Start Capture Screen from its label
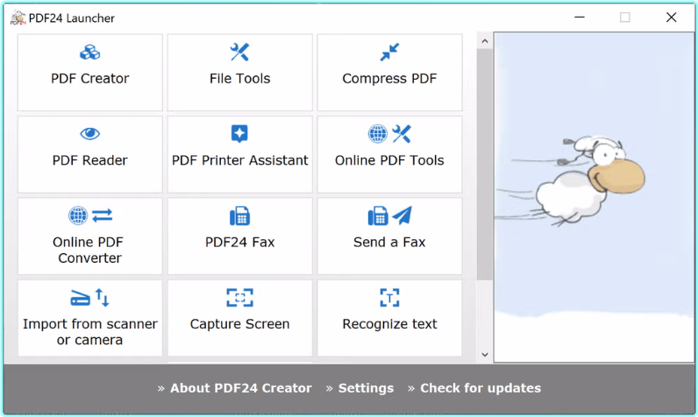The height and width of the screenshot is (417, 698). (x=239, y=324)
